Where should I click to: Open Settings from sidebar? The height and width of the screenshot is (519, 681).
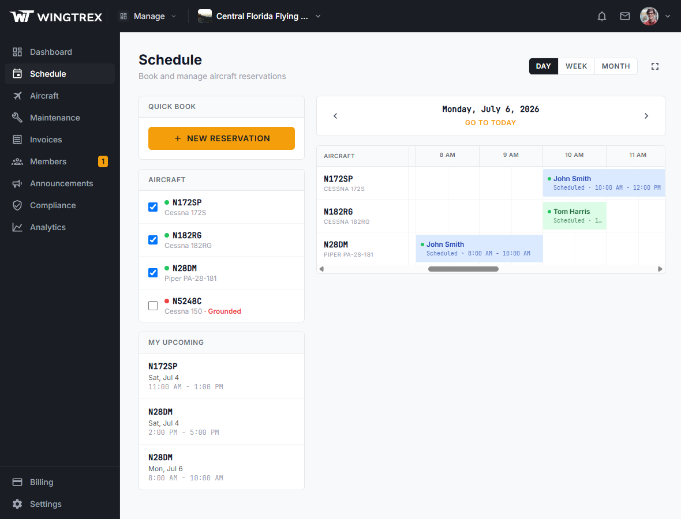coord(59,504)
